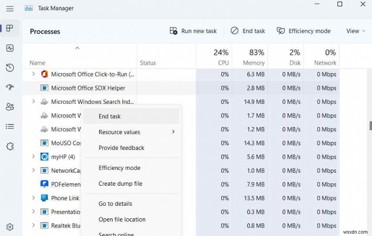Open the Services puzzle-piece sidebar icon
Viewport: 372px width, 236px height.
[10, 146]
